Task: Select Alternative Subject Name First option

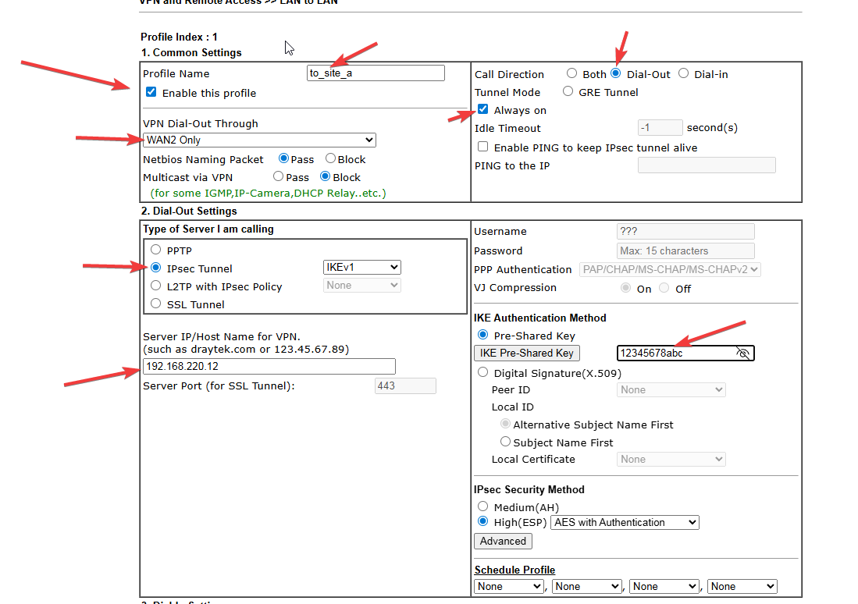Action: 506,424
